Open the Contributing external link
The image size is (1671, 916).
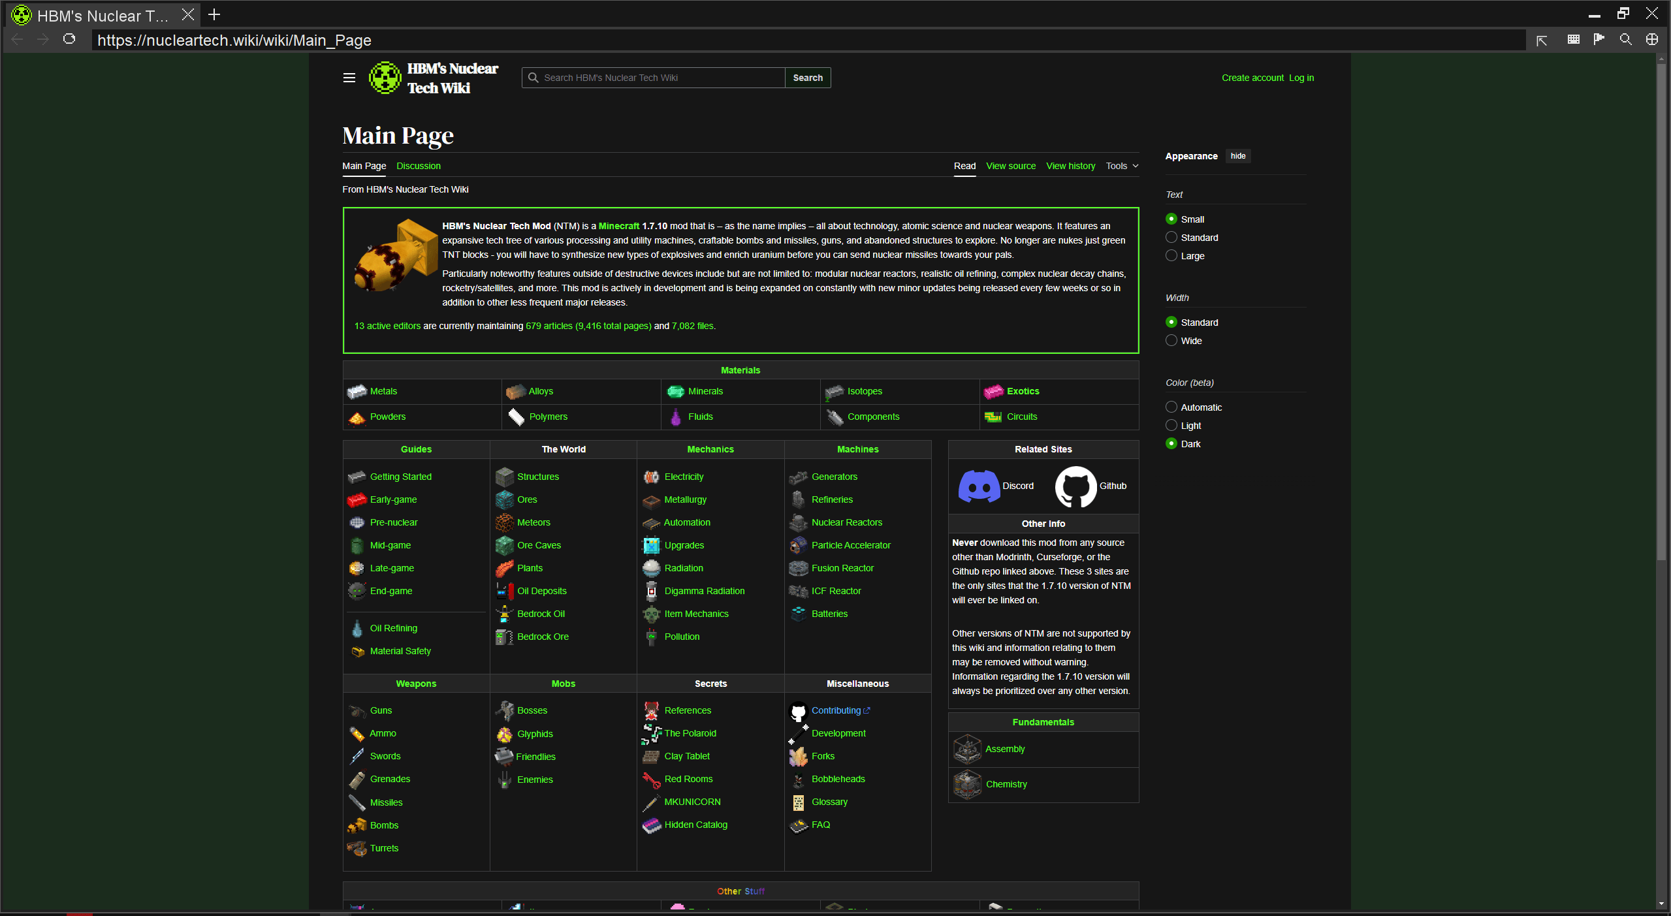point(840,710)
